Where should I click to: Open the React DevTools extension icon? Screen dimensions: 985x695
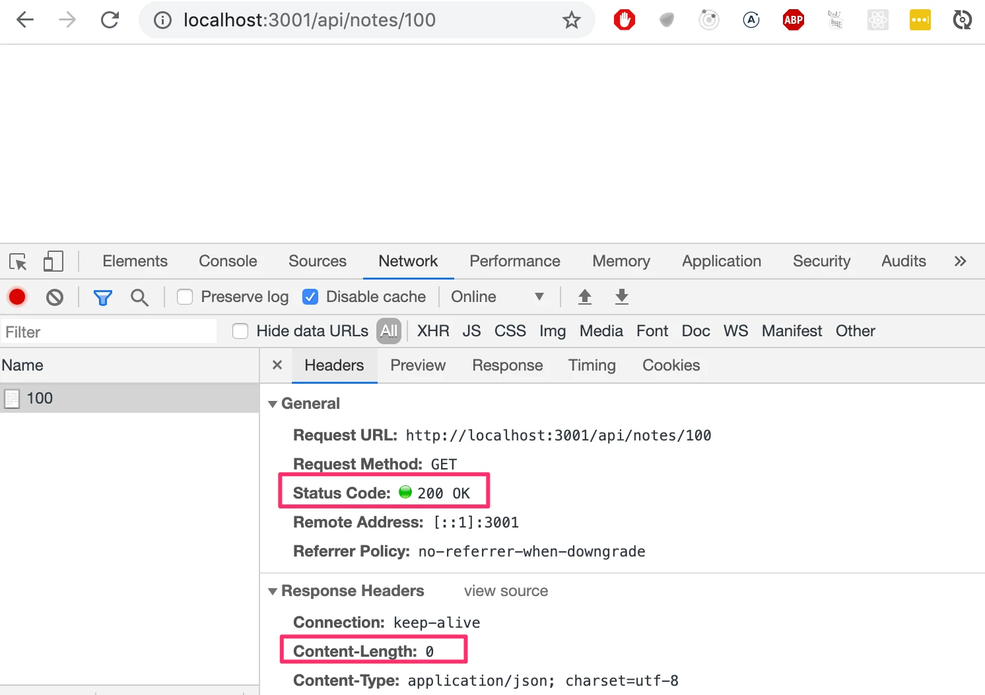(x=878, y=20)
